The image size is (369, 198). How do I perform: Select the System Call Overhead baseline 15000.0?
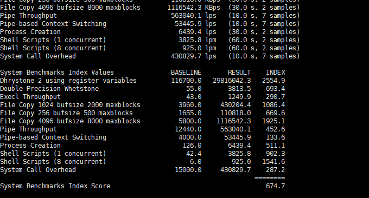tap(188, 170)
